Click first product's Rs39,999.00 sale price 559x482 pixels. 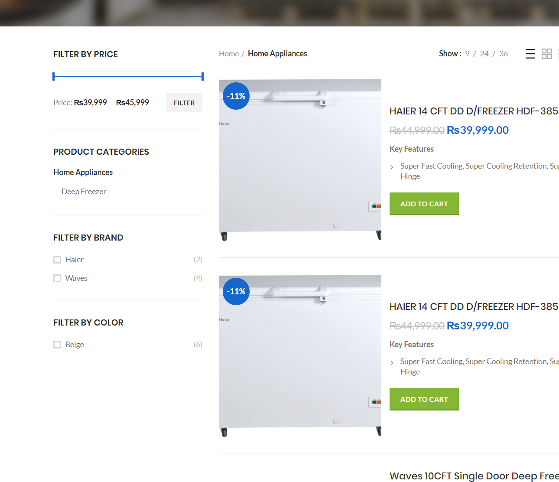point(478,130)
